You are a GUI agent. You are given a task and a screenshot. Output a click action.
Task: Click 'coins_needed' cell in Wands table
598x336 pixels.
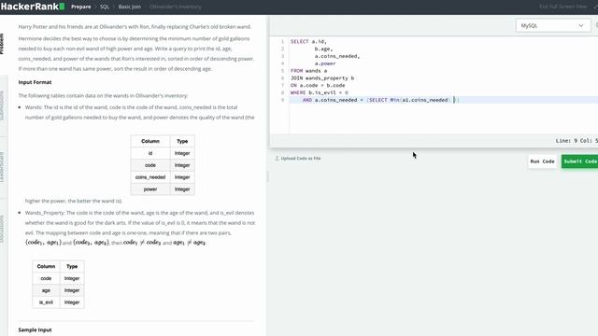[x=150, y=177]
